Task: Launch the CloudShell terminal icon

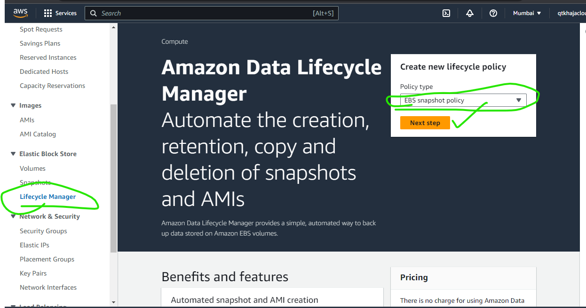Action: click(446, 13)
